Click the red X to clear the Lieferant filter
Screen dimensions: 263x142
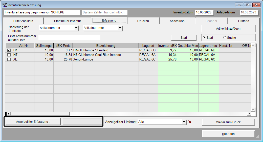tap(190, 122)
